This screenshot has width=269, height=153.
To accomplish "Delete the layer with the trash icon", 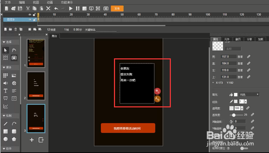I will click(x=15, y=30).
